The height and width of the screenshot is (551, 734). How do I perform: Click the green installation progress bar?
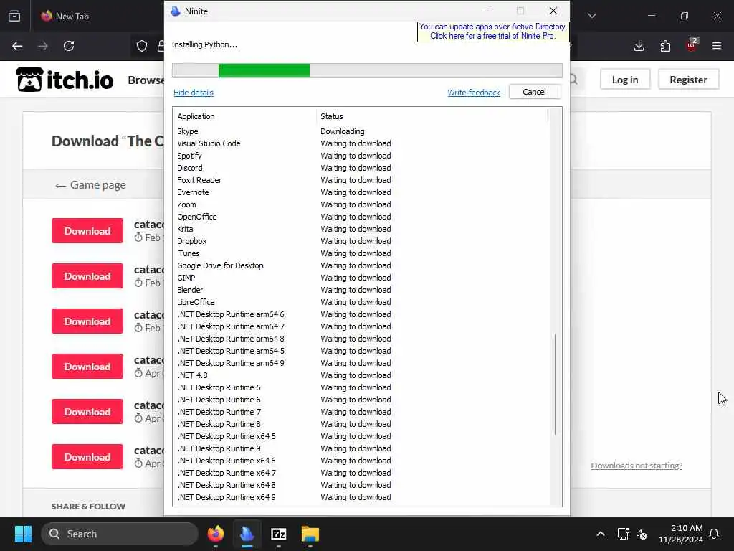264,71
